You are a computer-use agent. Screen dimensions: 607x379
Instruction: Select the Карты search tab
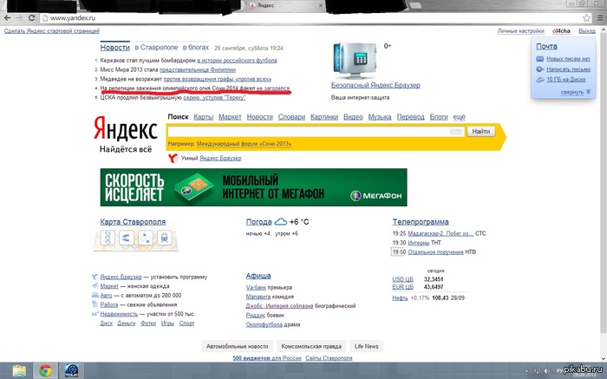point(204,116)
